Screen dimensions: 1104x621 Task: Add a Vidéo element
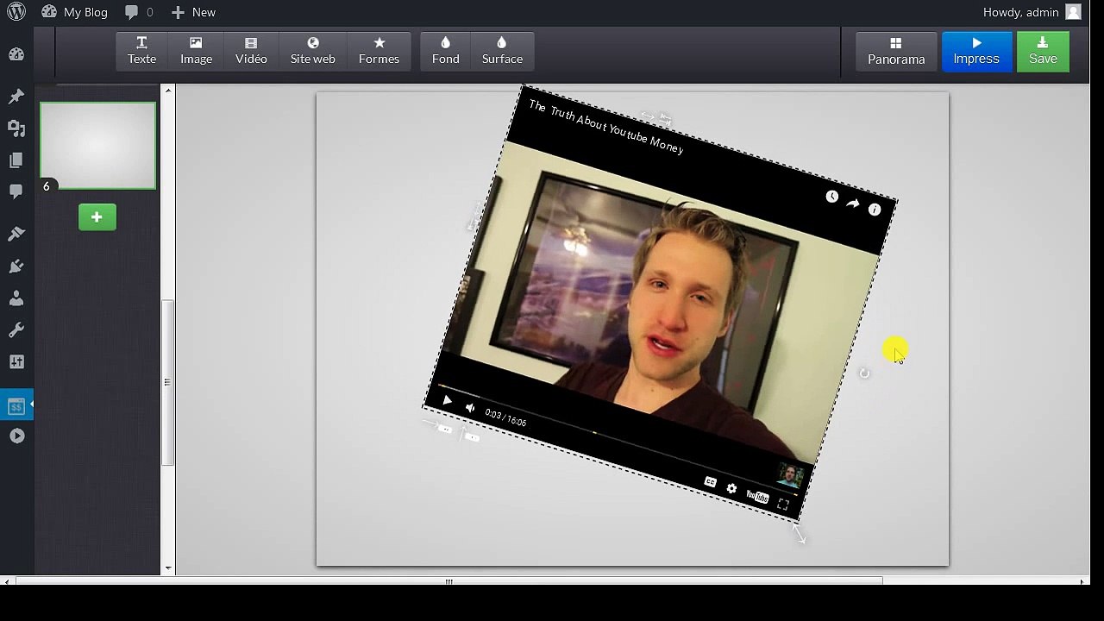point(251,51)
